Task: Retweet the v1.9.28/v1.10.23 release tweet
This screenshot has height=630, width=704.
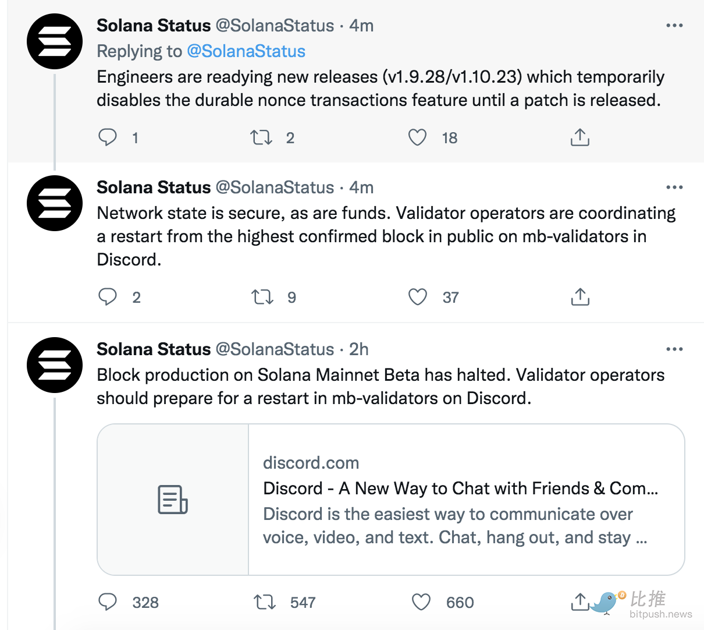Action: click(261, 137)
